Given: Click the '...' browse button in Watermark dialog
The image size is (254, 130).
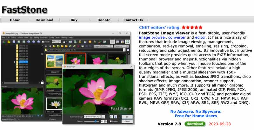Looking at the screenshot, I should pyautogui.click(x=103, y=117).
